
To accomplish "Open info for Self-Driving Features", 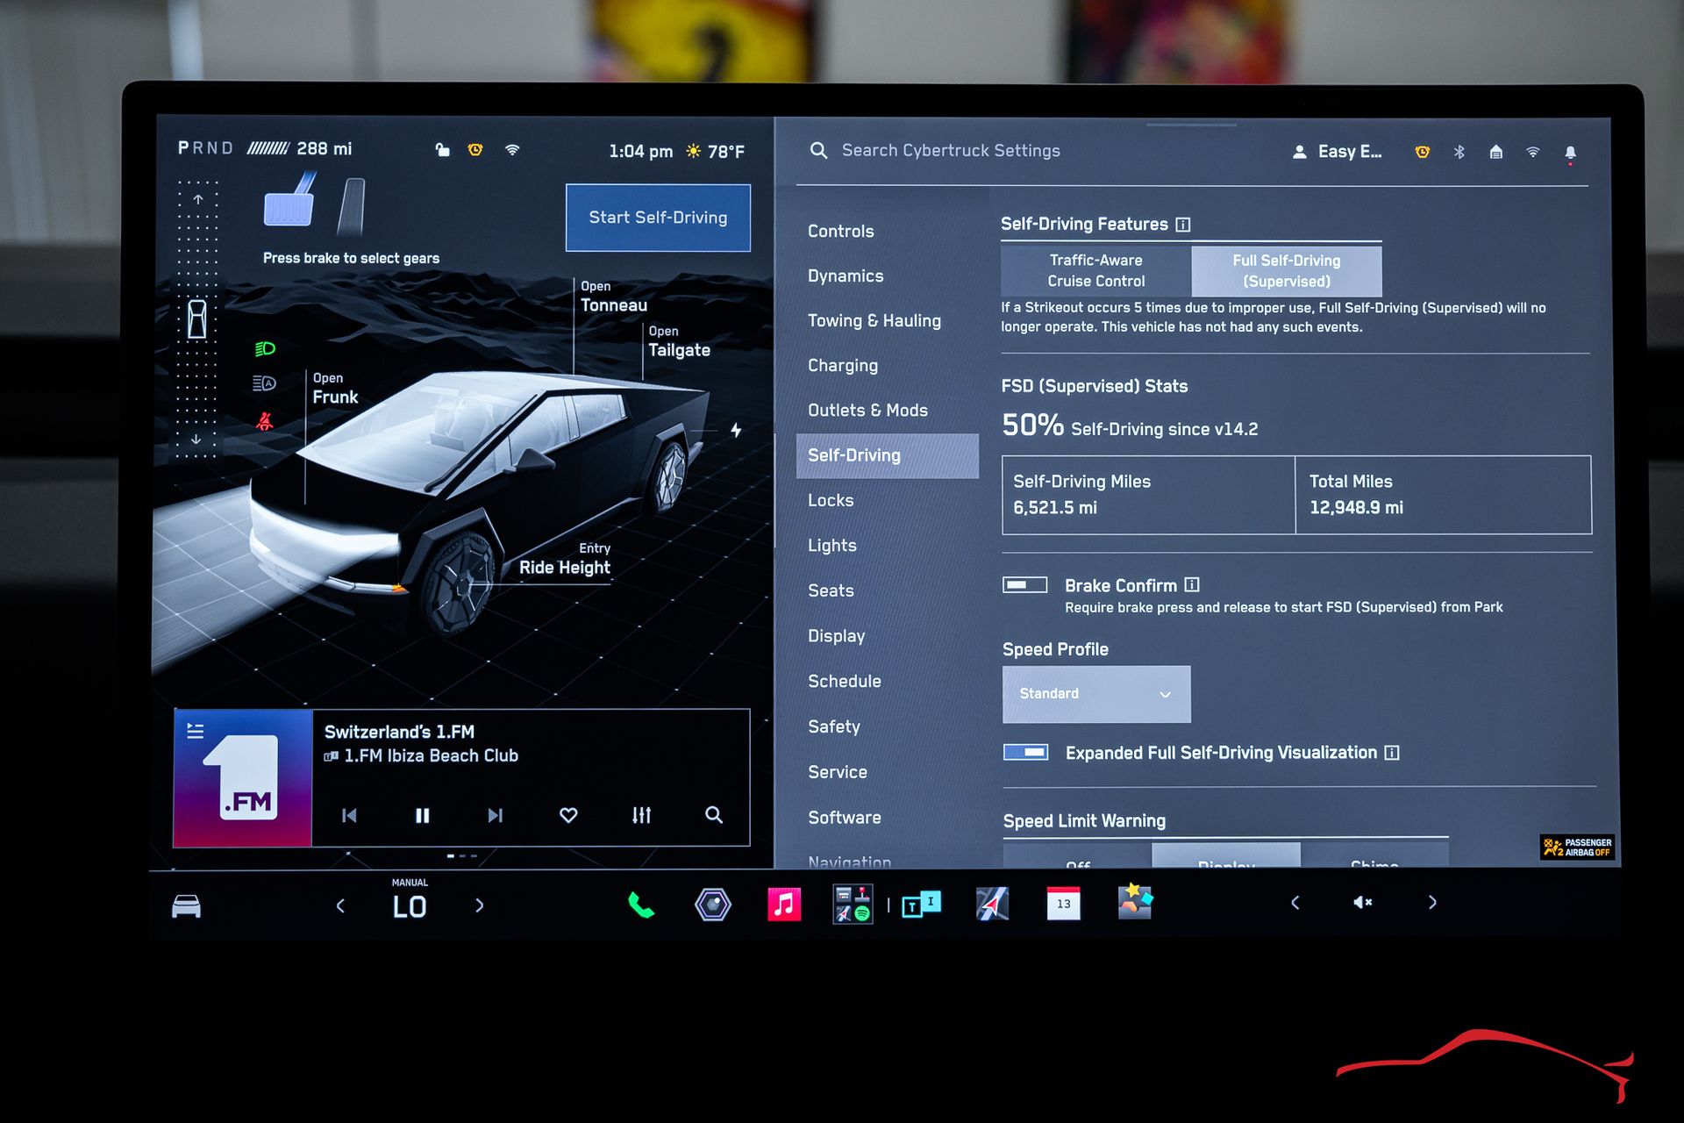I will tap(1183, 225).
